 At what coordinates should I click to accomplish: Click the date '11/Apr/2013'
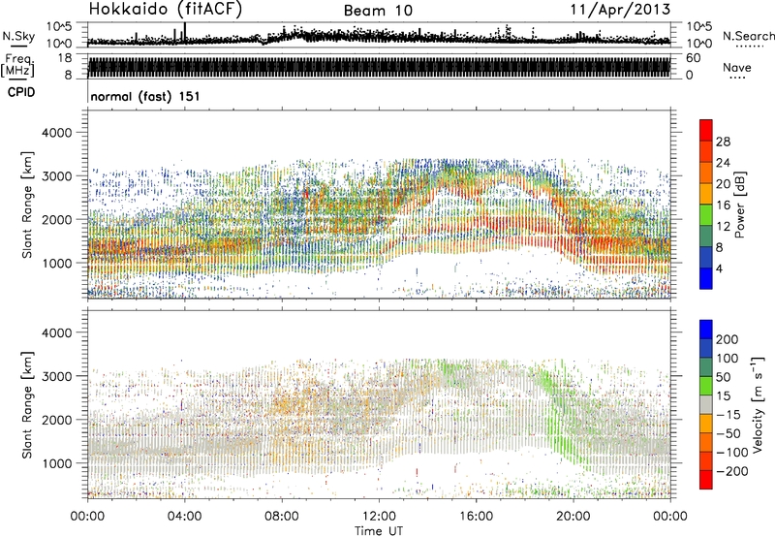pos(620,10)
